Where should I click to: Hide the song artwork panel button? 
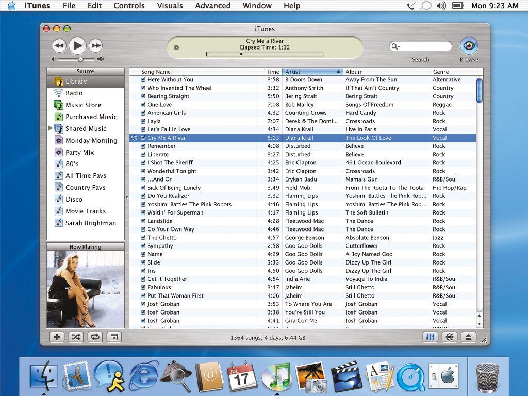coord(114,337)
